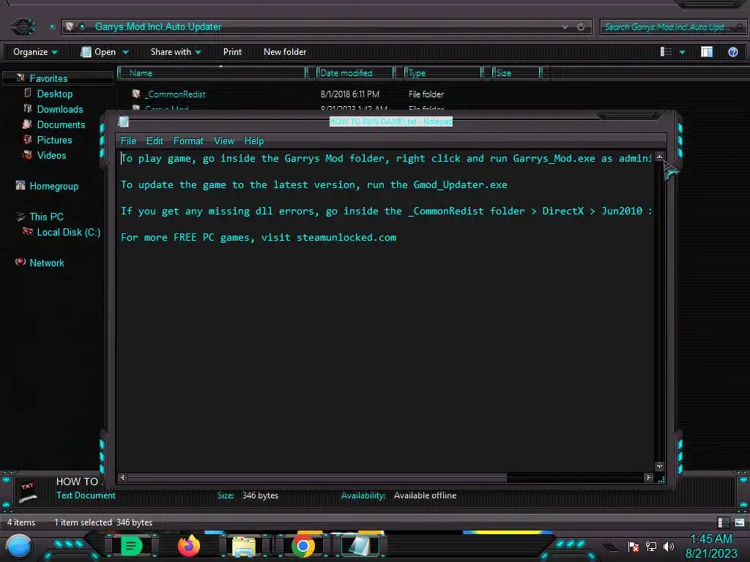750x562 pixels.
Task: Click Garrys.Mod.Incl.Auto.Updater in address bar
Action: click(x=158, y=27)
